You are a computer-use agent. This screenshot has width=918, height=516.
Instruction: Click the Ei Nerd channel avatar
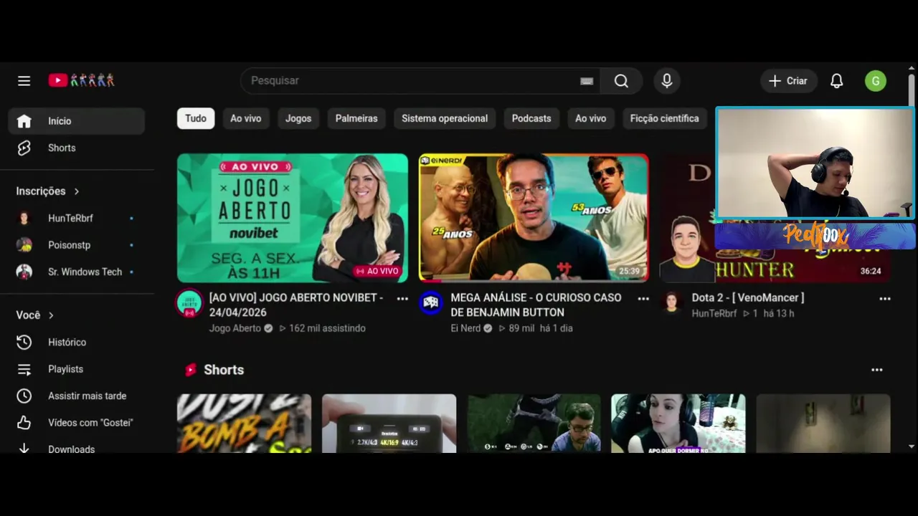tap(431, 303)
